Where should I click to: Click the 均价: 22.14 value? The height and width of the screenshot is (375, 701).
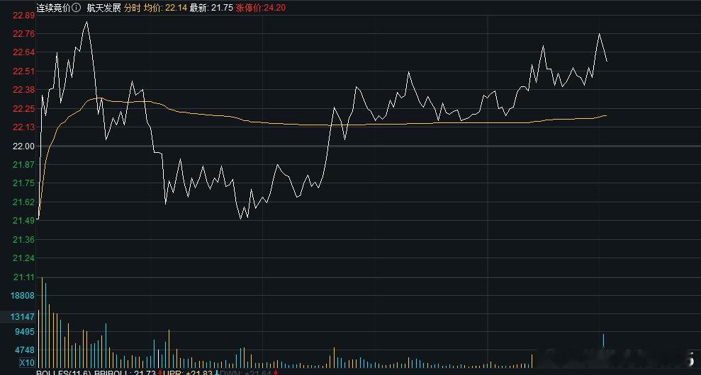(165, 8)
